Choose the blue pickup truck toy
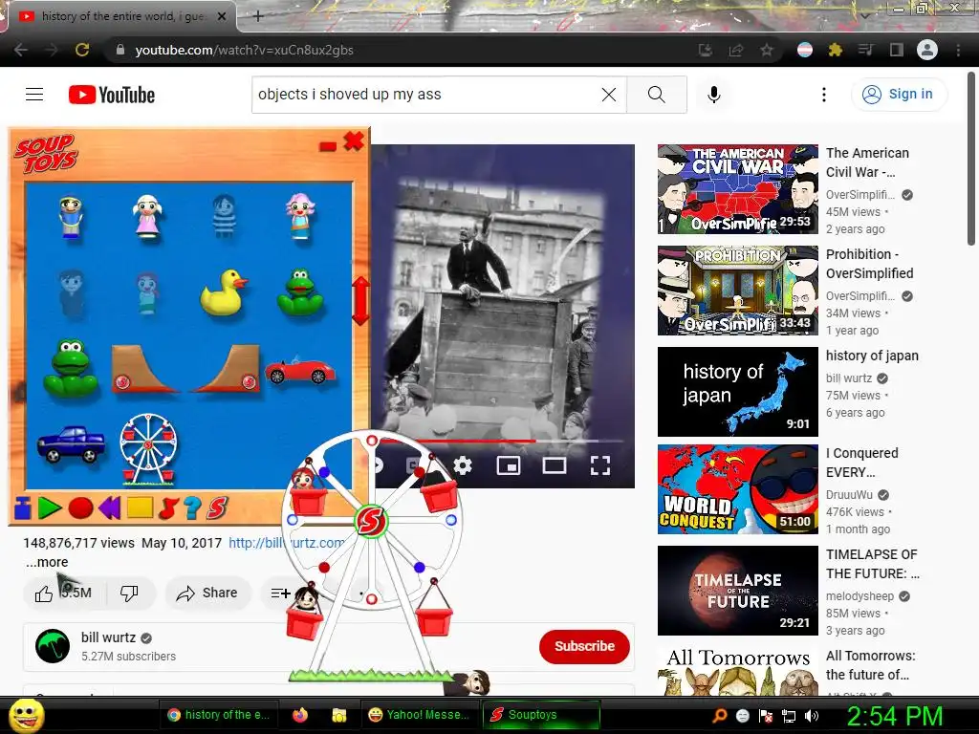Image resolution: width=979 pixels, height=734 pixels. 71,443
